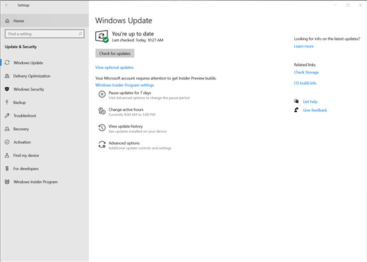Focus the Find a setting field
This screenshot has width=367, height=262.
click(45, 34)
